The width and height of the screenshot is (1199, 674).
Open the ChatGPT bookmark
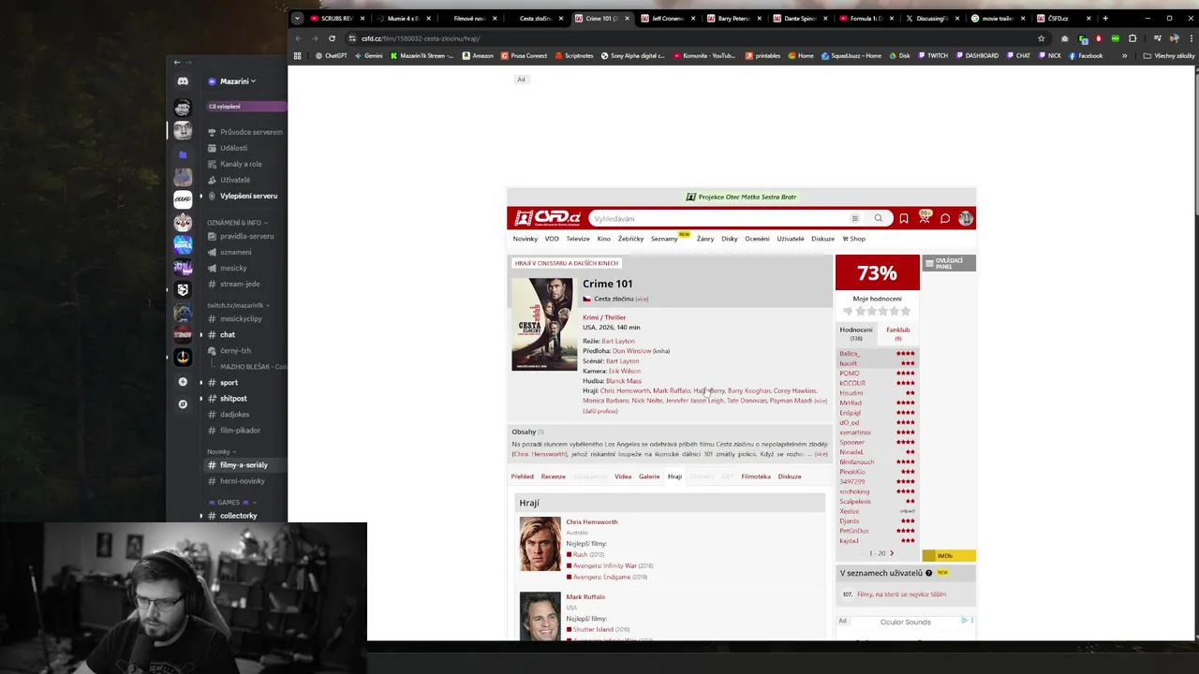tap(331, 55)
